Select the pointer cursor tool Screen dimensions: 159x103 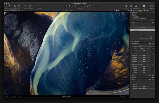click(64, 6)
